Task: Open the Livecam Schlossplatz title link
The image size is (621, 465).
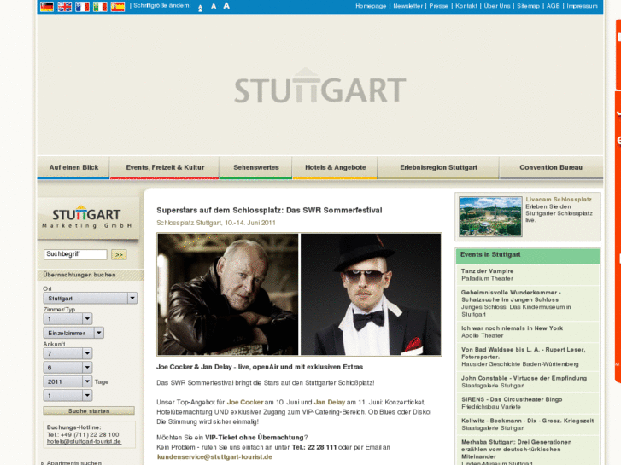Action: [559, 200]
